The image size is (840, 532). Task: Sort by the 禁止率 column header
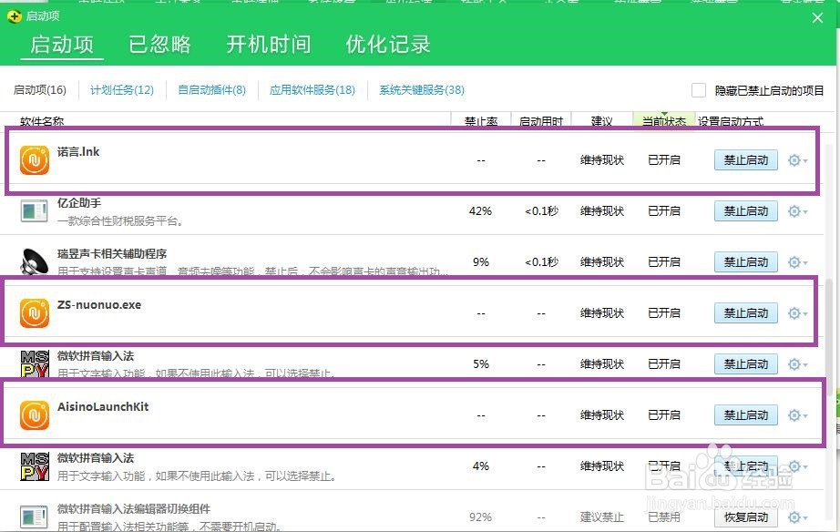tap(481, 122)
